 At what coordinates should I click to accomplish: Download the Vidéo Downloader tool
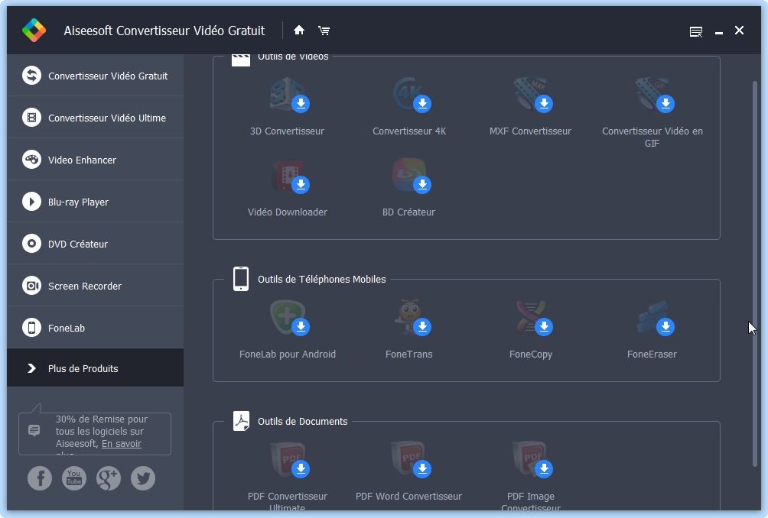(301, 184)
